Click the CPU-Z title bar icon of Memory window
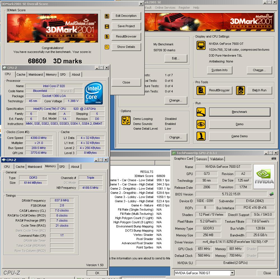 tap(4, 160)
